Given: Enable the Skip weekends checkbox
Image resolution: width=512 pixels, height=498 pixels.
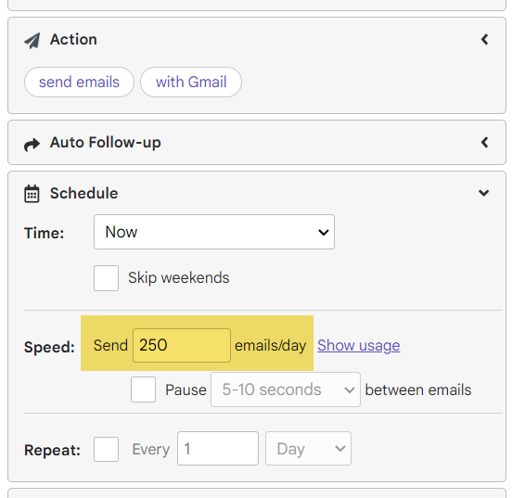Looking at the screenshot, I should (106, 278).
